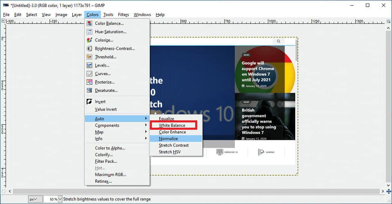Open the Filters menu
The width and height of the screenshot is (392, 204).
[123, 15]
